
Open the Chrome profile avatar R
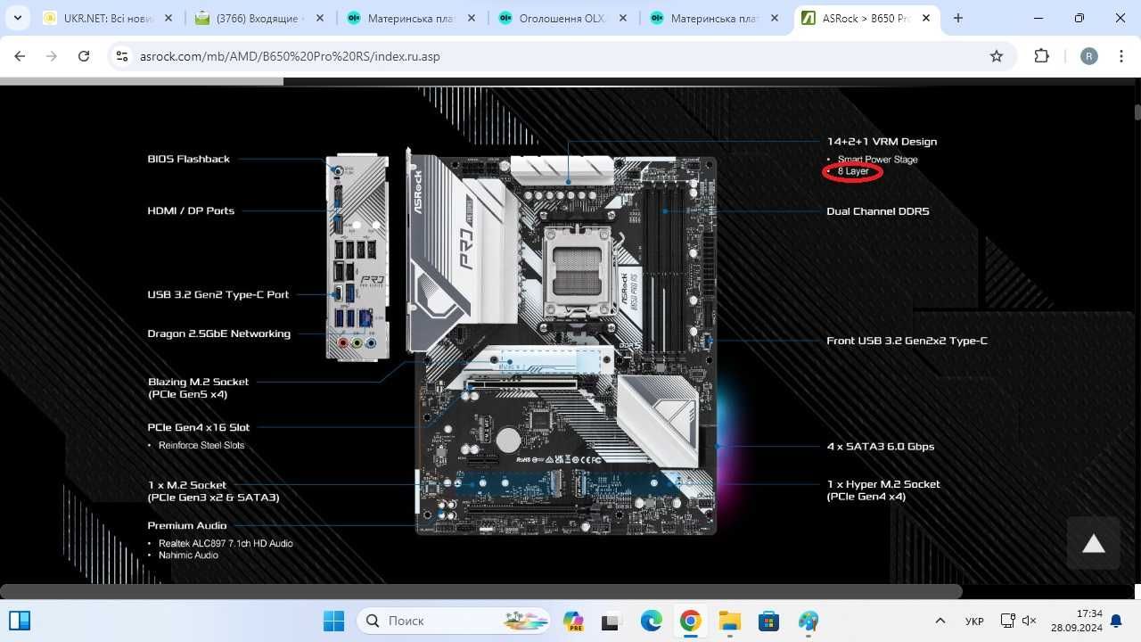pos(1088,56)
